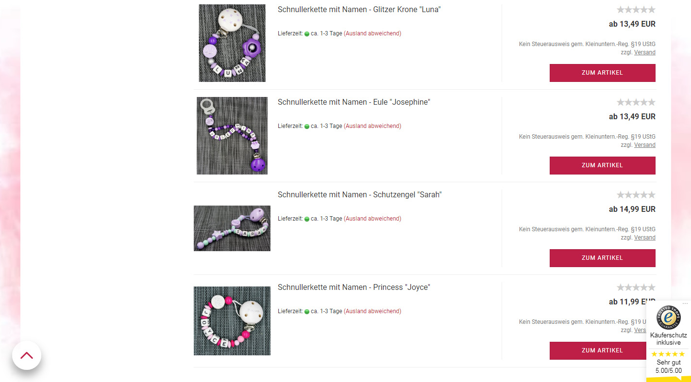The width and height of the screenshot is (691, 382).
Task: Click the Versand link under the 14,99 EUR price
Action: pyautogui.click(x=645, y=238)
